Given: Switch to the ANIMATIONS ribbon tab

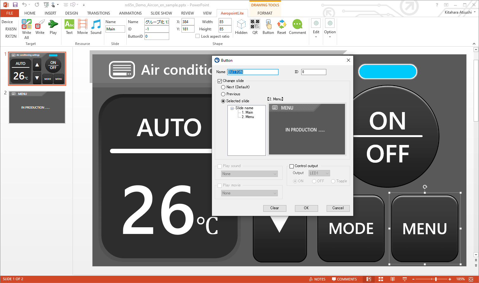Looking at the screenshot, I should pyautogui.click(x=130, y=13).
